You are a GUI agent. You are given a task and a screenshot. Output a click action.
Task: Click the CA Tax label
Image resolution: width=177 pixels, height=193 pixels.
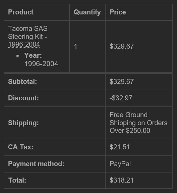pyautogui.click(x=21, y=147)
